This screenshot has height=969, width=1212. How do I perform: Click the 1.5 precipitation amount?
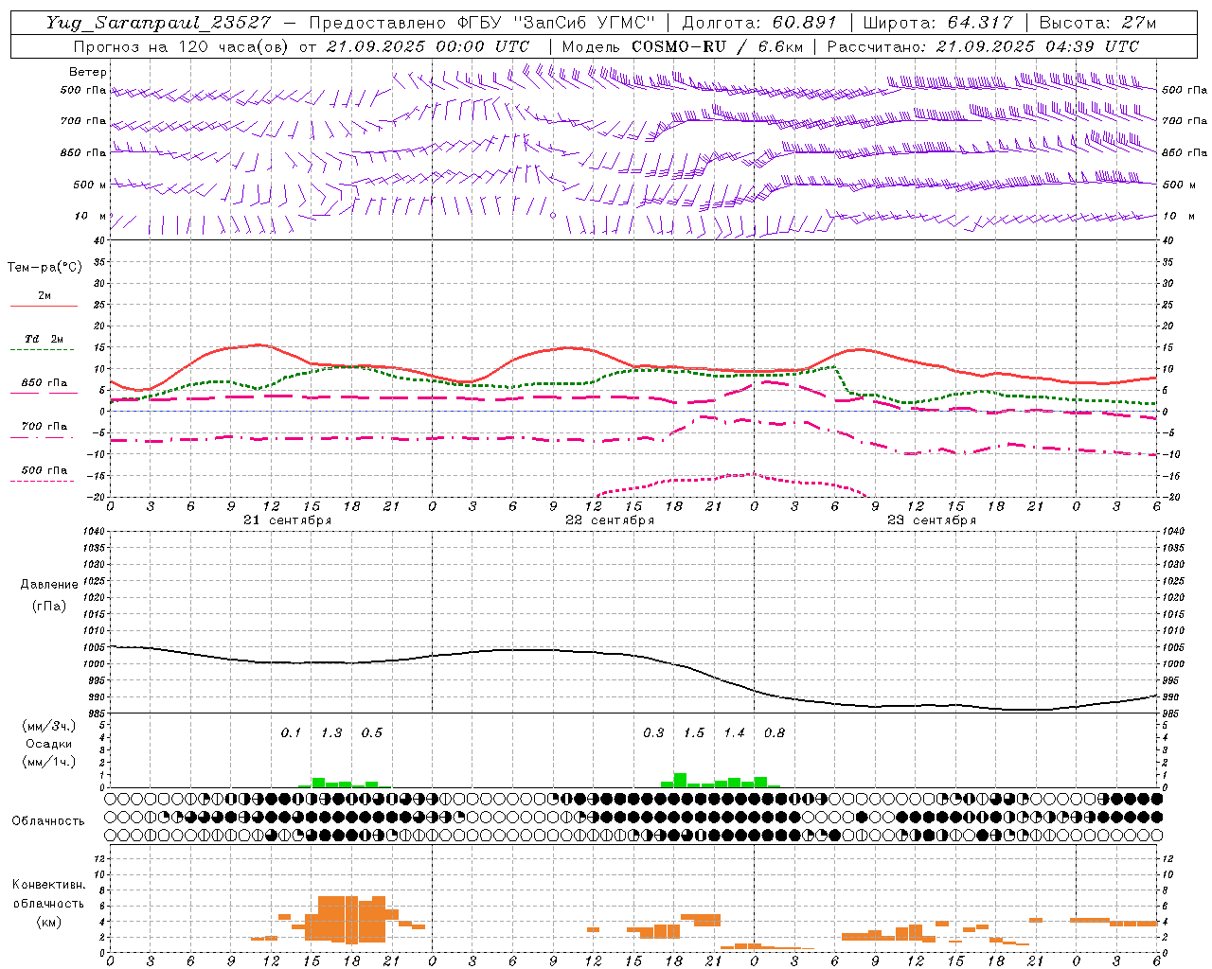tap(694, 733)
